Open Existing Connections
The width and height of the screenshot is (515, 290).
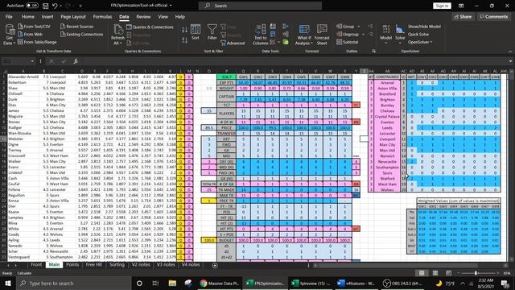click(x=82, y=34)
